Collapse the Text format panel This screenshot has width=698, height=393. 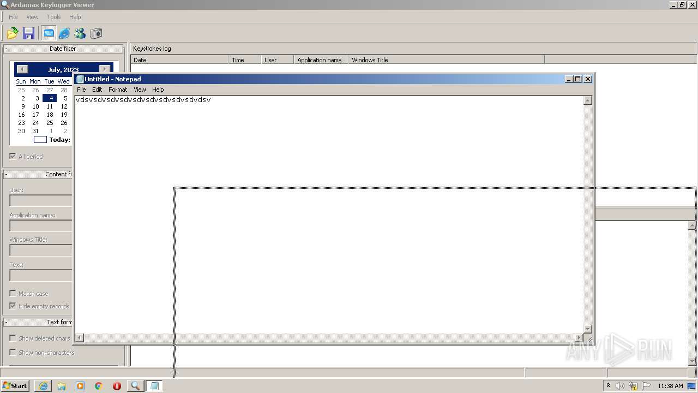[6, 322]
